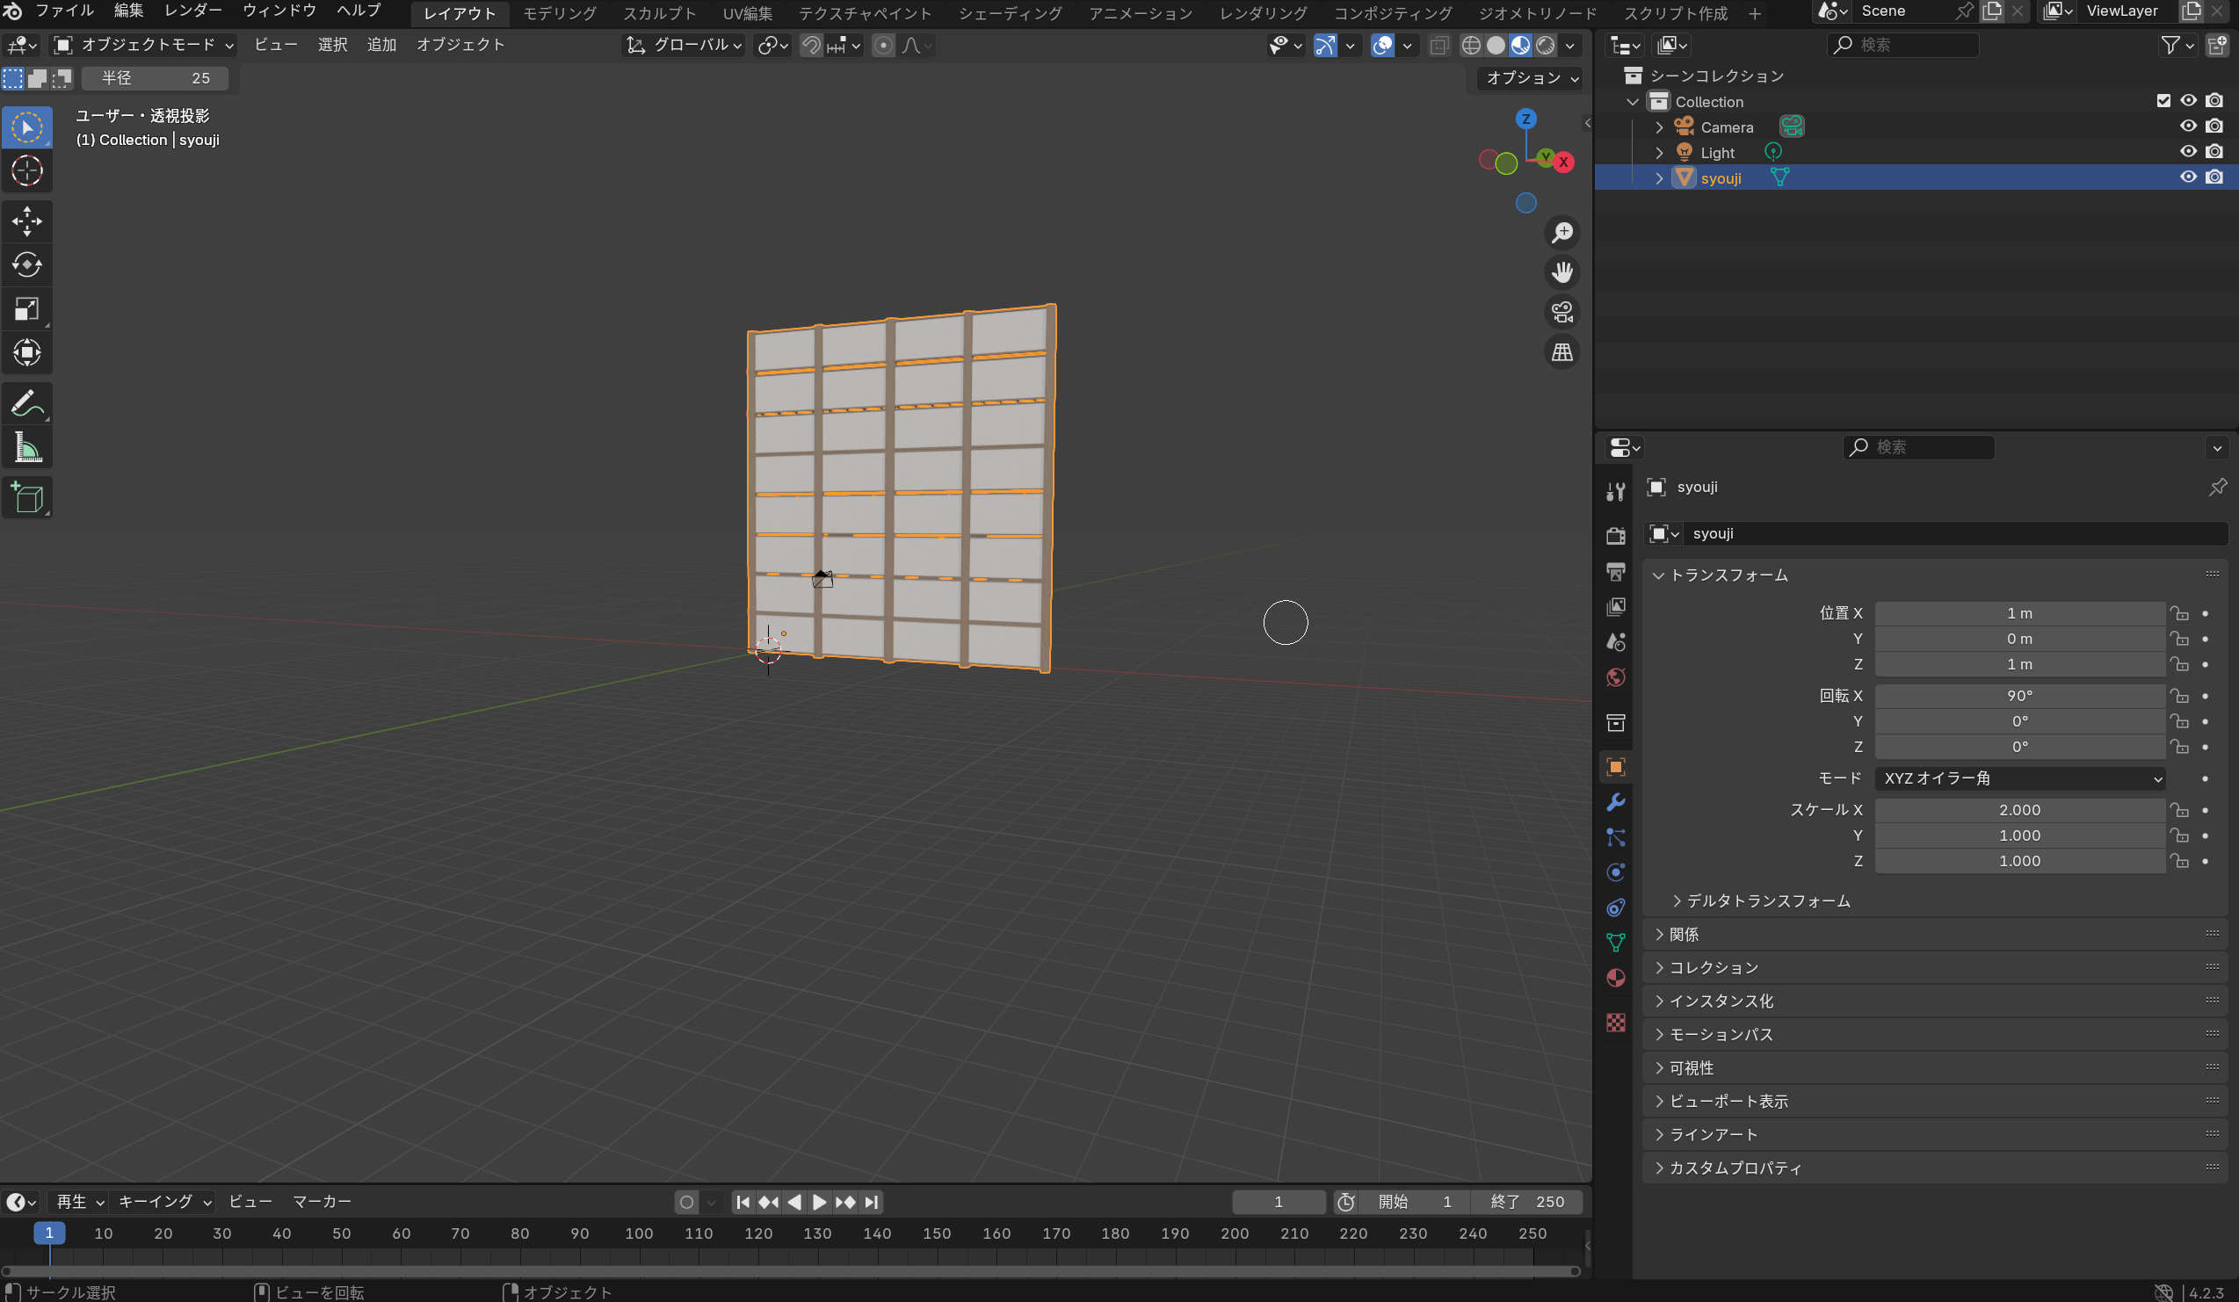
Task: Toggle Collection exclude checkbox in outliner
Action: [x=2163, y=101]
